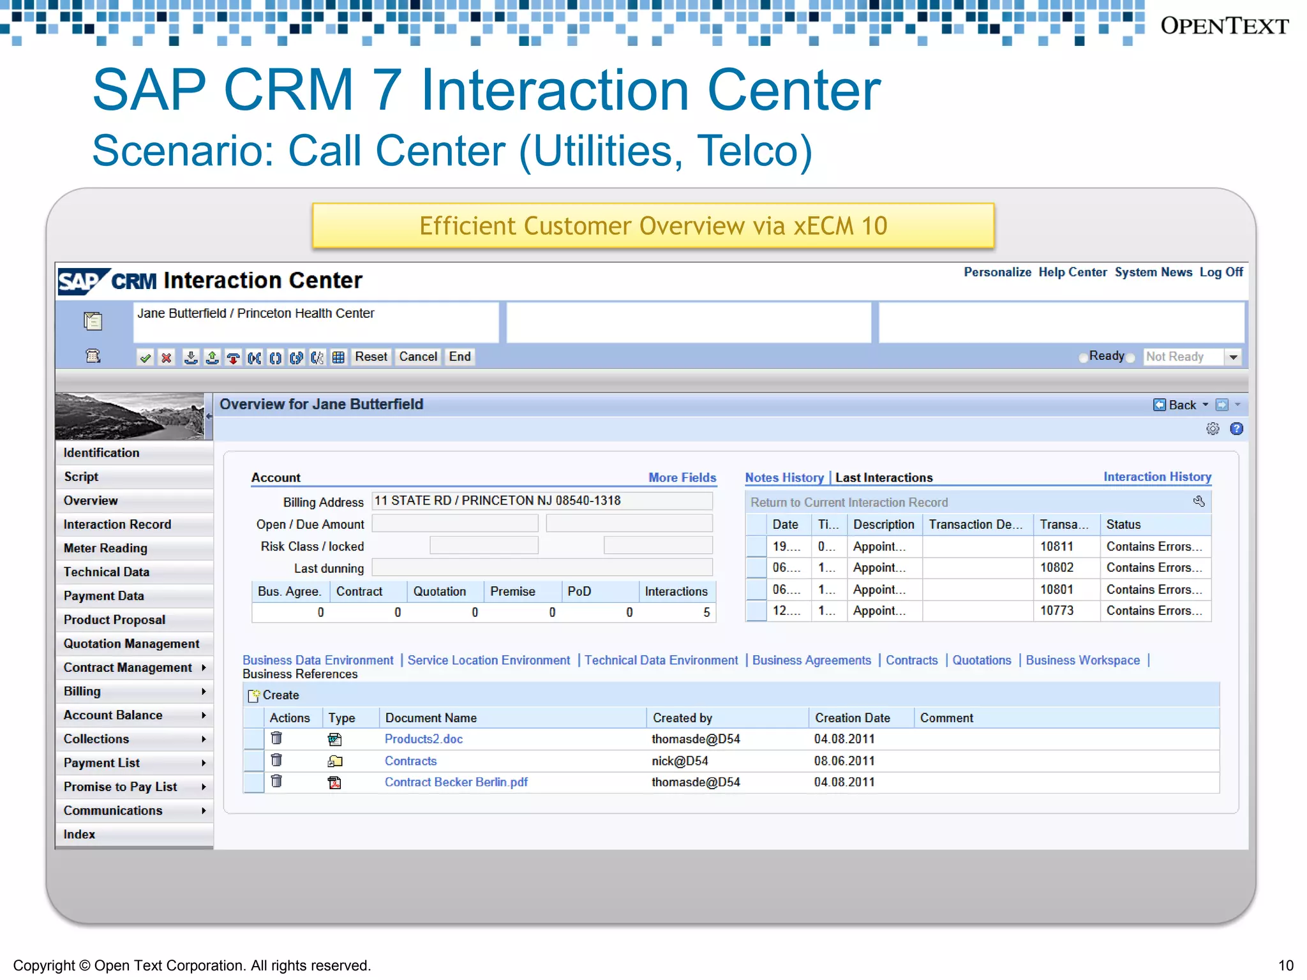Select the Ready radio button
1307x980 pixels.
tap(1083, 357)
